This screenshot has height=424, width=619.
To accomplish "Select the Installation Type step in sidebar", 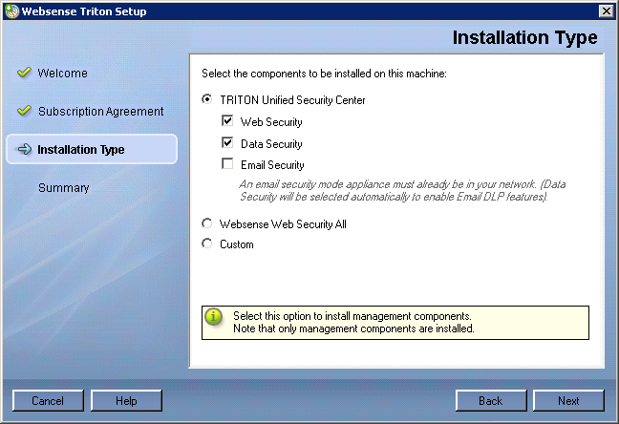I will (92, 149).
